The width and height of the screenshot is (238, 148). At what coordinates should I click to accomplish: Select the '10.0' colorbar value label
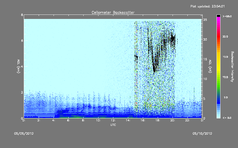coord(225,77)
